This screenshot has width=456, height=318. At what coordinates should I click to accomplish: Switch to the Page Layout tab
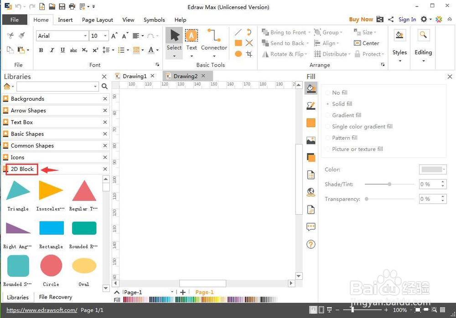tap(97, 20)
